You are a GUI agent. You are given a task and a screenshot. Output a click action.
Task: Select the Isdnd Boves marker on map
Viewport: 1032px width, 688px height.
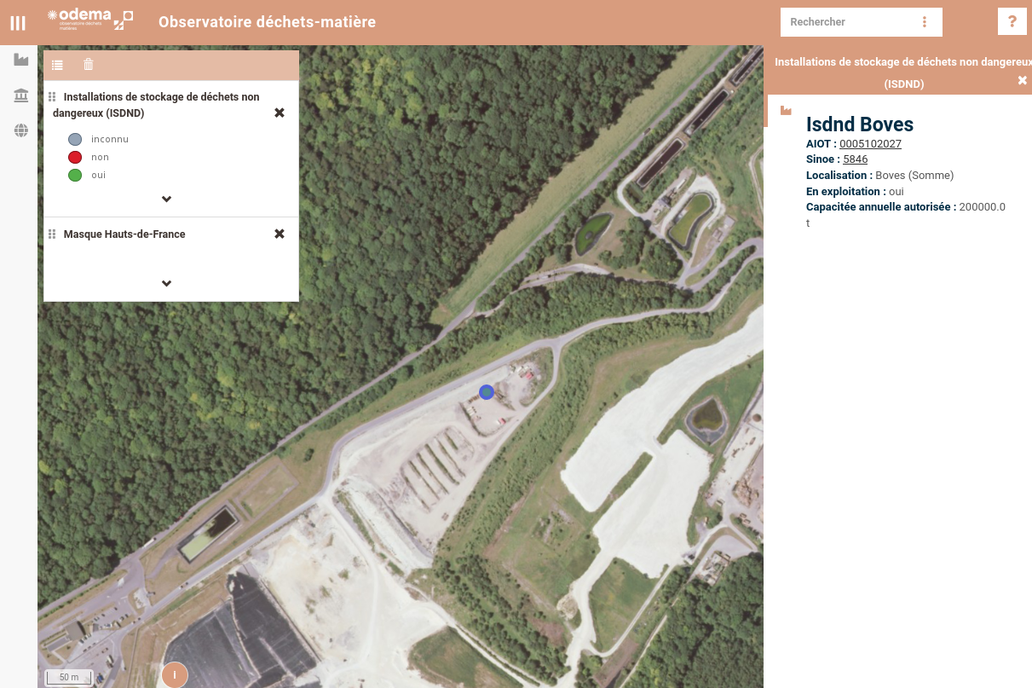click(487, 392)
